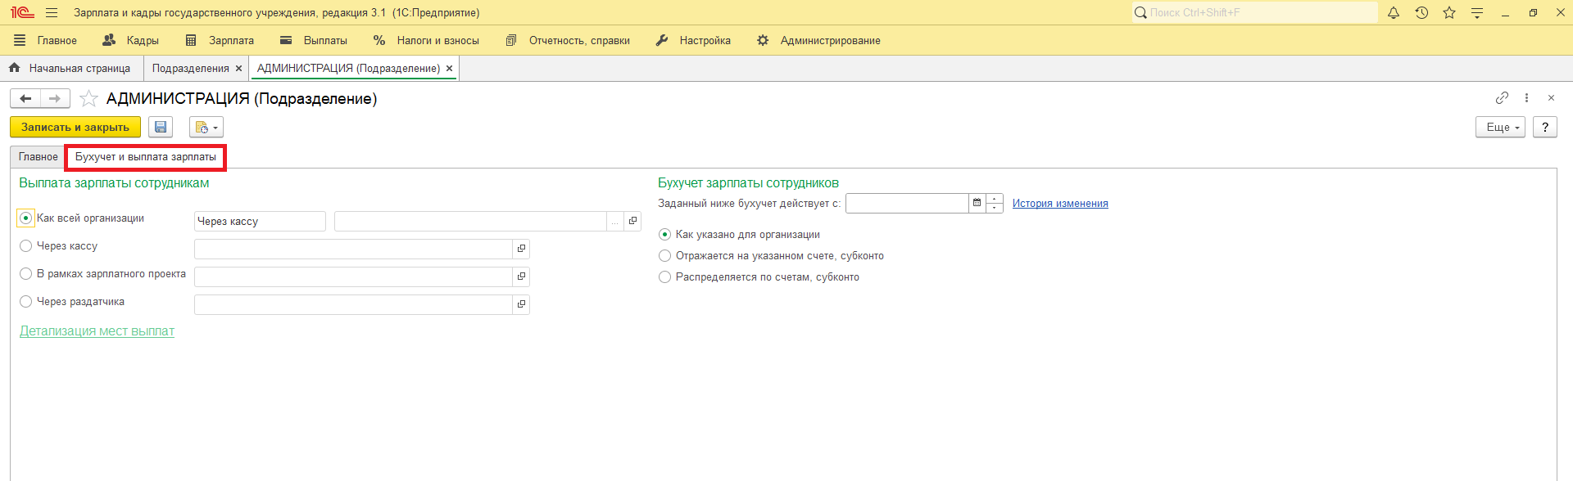Open the Настройка section
Viewport: 1573px width, 481px height.
pos(693,40)
